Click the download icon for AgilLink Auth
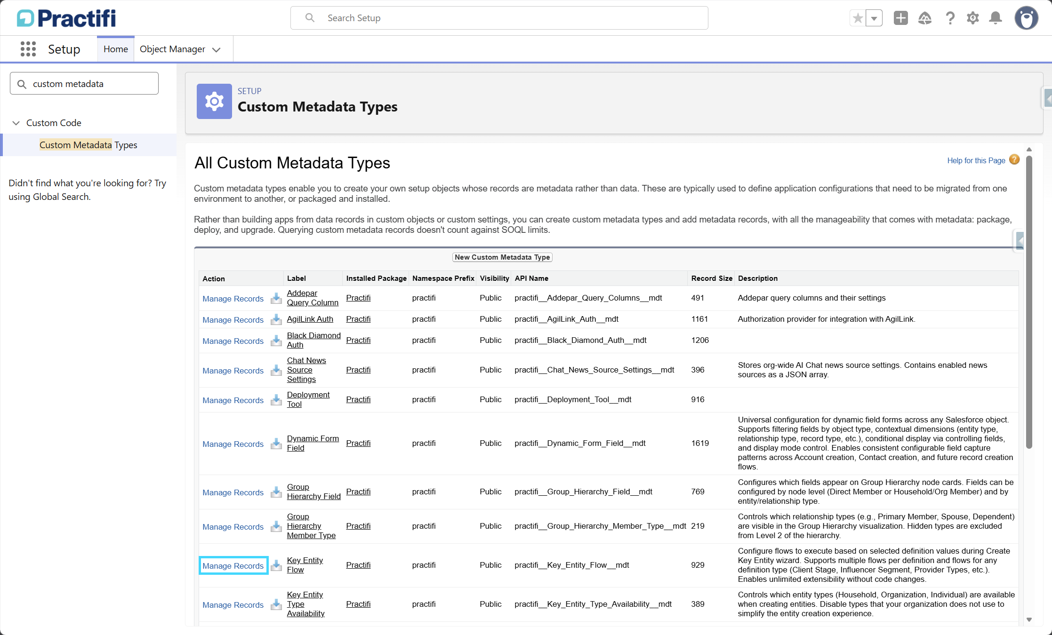 (276, 319)
